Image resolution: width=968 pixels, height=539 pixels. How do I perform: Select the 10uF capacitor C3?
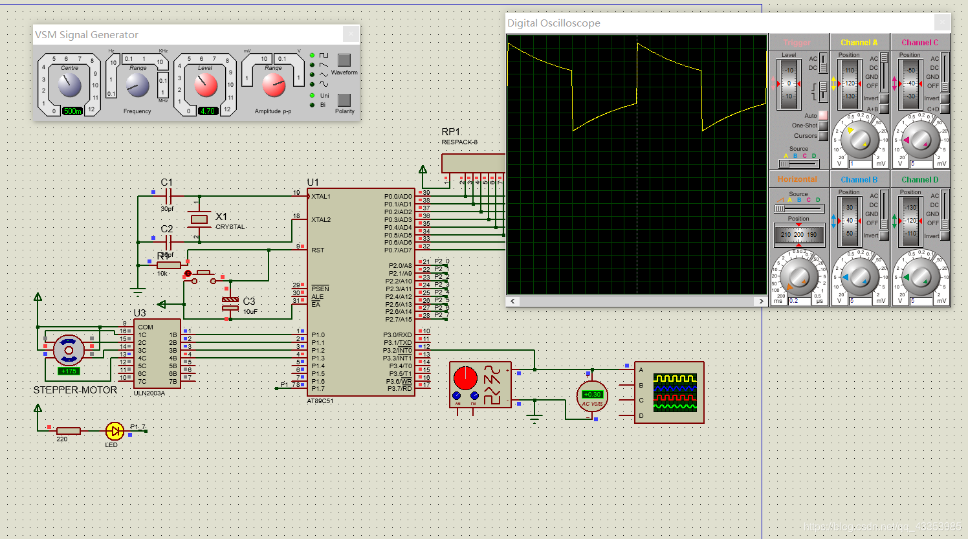click(230, 304)
